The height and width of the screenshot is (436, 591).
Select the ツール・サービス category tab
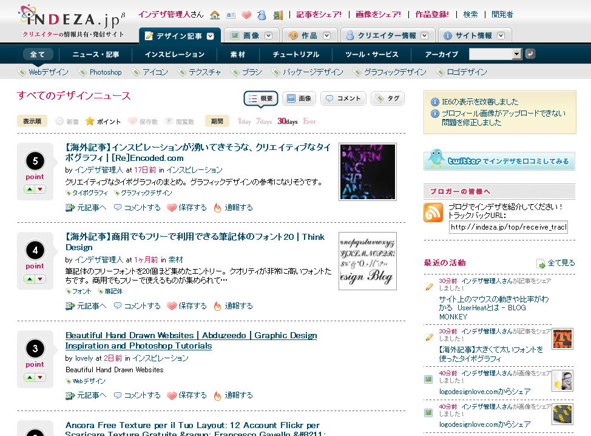pyautogui.click(x=371, y=54)
